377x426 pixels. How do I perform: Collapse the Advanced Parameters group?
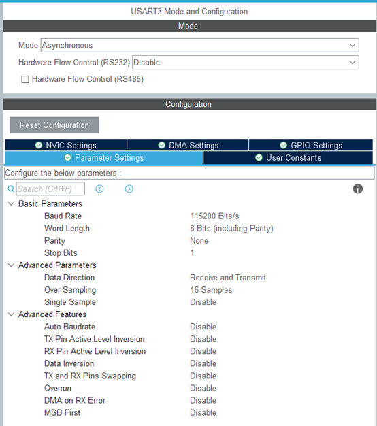click(11, 265)
